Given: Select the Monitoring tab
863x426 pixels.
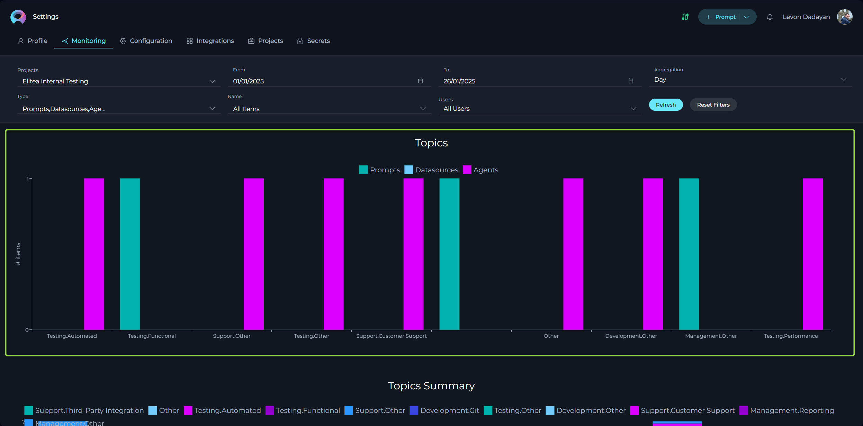Looking at the screenshot, I should [83, 41].
